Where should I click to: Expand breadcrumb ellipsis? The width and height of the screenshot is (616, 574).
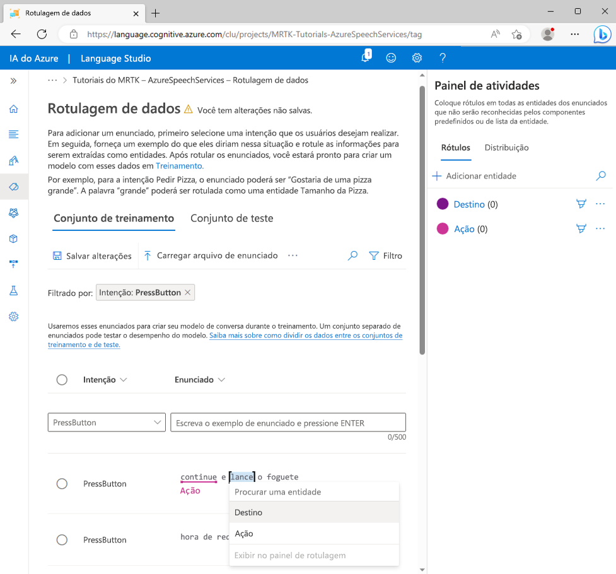[x=52, y=80]
